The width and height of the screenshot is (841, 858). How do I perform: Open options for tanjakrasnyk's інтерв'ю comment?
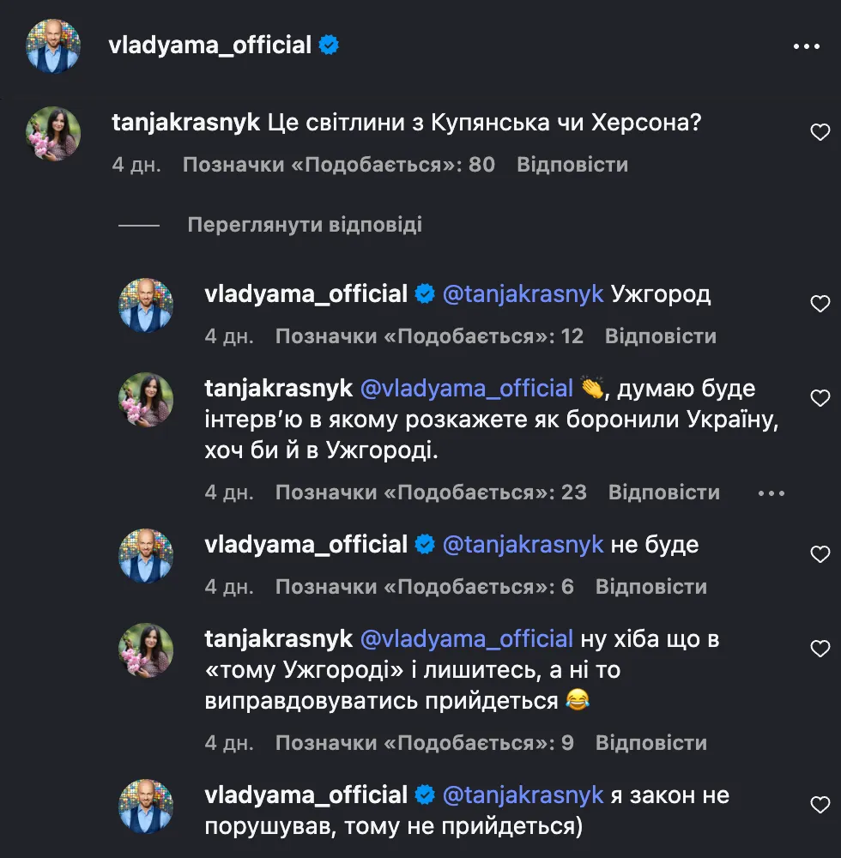[771, 492]
